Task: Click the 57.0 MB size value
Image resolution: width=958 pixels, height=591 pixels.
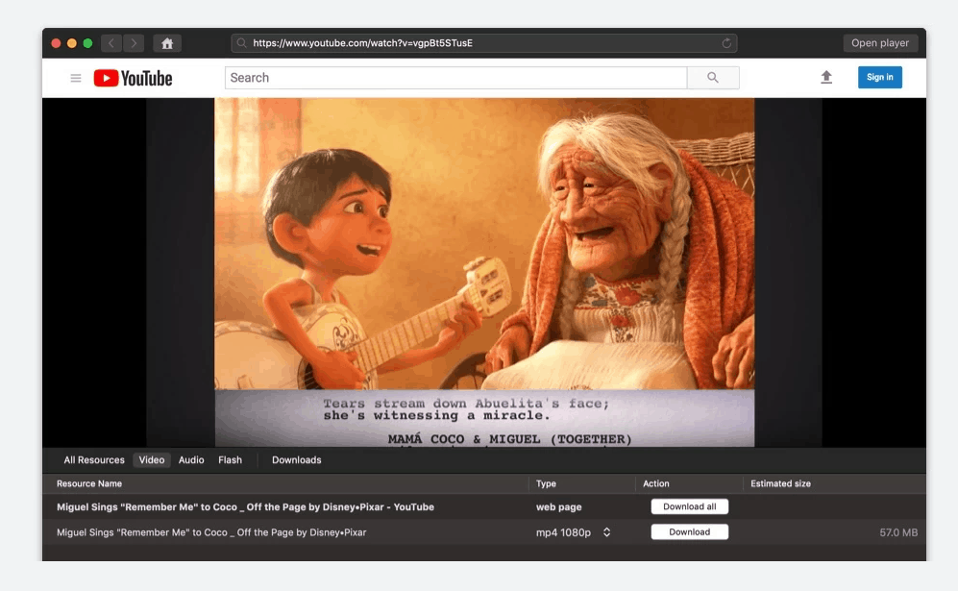Action: [898, 532]
